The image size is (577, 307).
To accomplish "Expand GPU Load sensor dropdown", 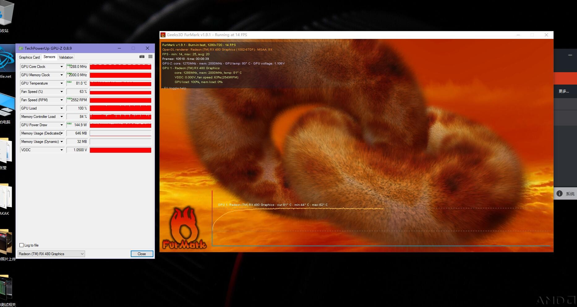I will coord(62,108).
